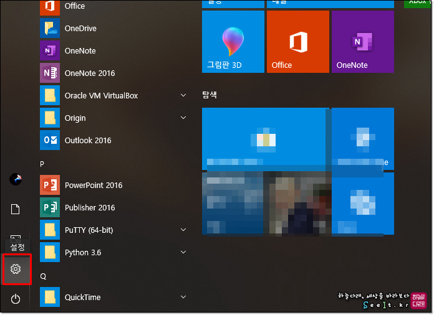This screenshot has width=434, height=315.
Task: Open the OneNote 2016 icon
Action: [x=50, y=73]
